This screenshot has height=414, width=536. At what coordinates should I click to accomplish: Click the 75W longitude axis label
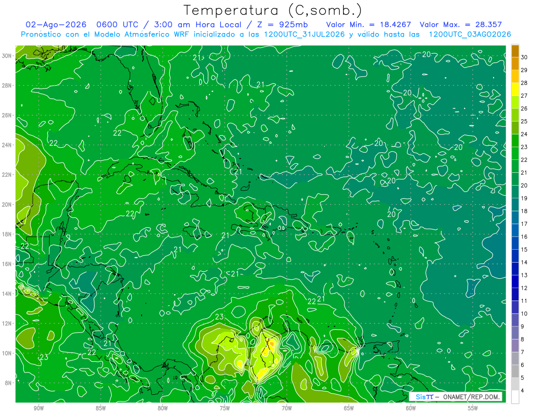coord(225,408)
